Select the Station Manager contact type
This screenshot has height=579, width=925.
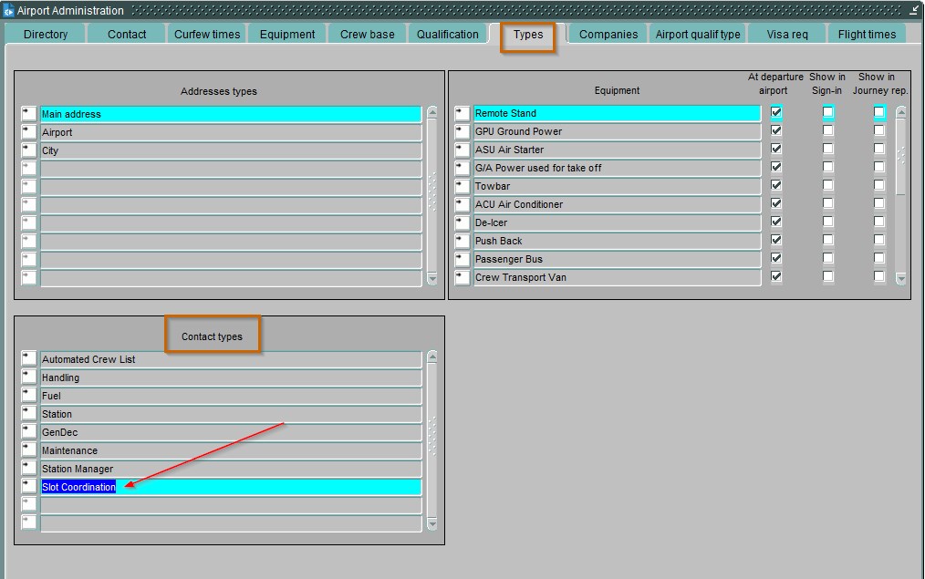pos(230,469)
